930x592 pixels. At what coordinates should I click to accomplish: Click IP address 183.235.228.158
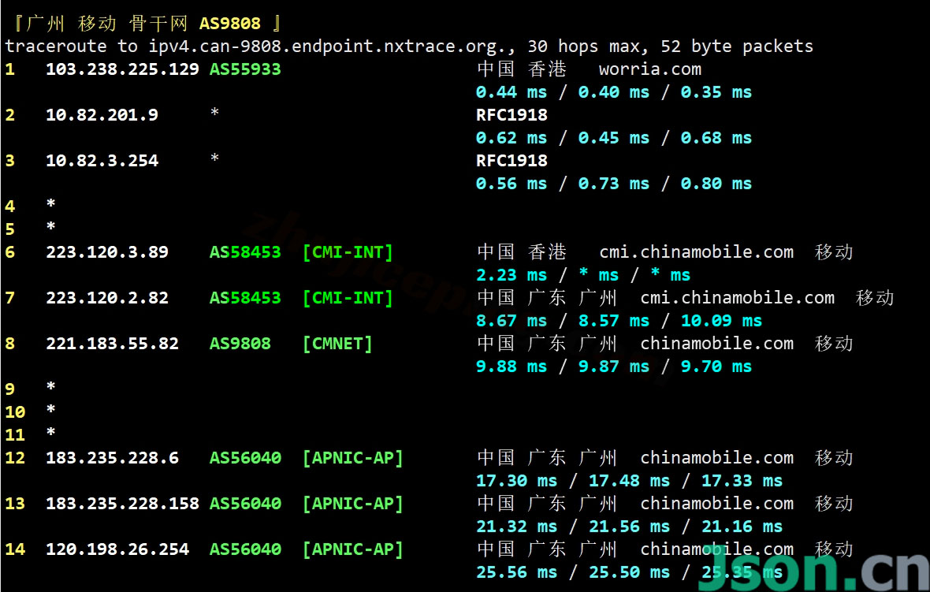pyautogui.click(x=122, y=504)
